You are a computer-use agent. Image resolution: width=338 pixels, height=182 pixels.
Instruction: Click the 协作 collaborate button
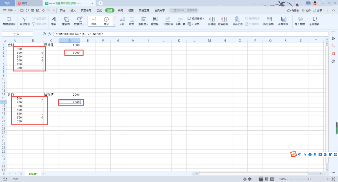coord(306,10)
